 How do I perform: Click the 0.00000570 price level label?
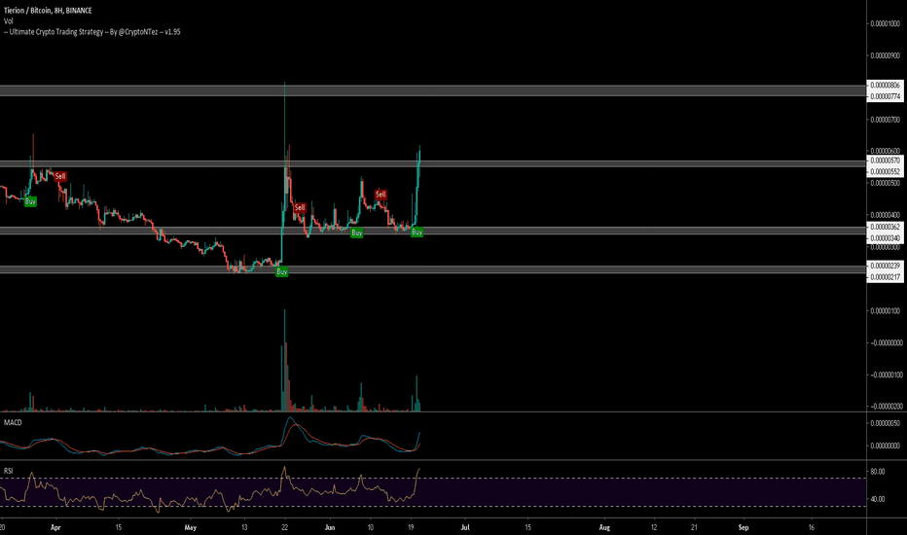(886, 160)
